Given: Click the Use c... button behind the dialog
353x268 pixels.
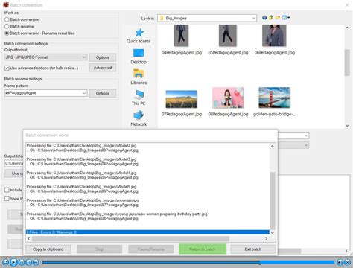Looking at the screenshot, I should 14,173.
